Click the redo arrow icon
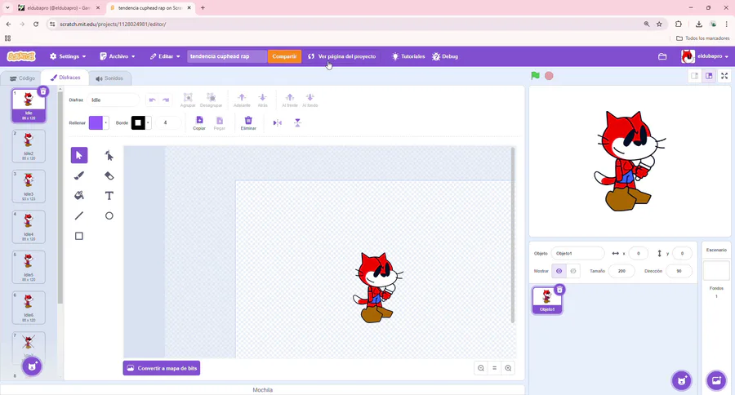 166,100
